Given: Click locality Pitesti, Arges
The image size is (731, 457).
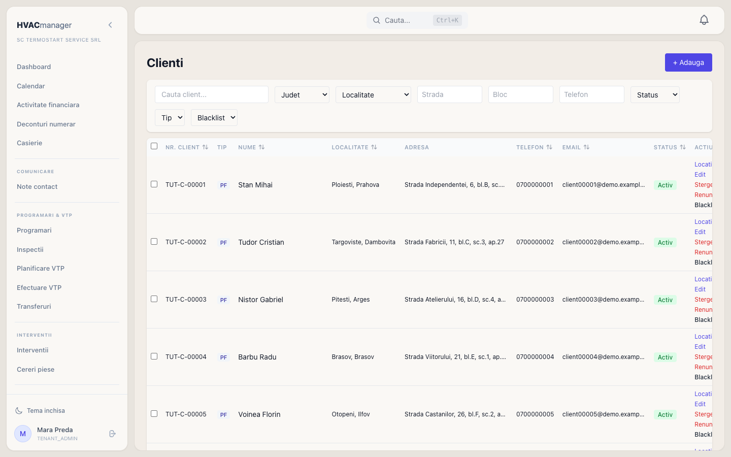Looking at the screenshot, I should tap(351, 300).
